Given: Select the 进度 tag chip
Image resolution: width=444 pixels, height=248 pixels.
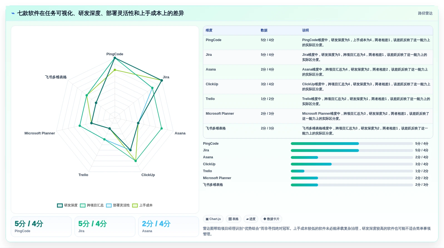Looking at the screenshot, I should [251, 219].
